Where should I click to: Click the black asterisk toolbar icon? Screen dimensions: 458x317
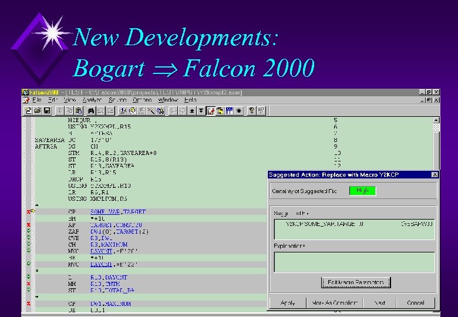point(239,110)
